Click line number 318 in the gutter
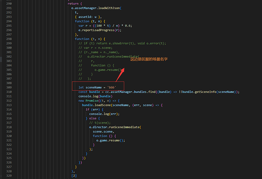This screenshot has width=262, height=179. (x=9, y=127)
